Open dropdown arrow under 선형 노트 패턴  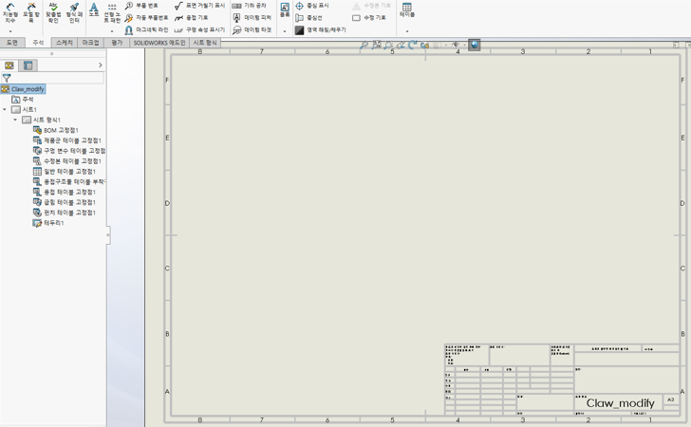coord(112,31)
